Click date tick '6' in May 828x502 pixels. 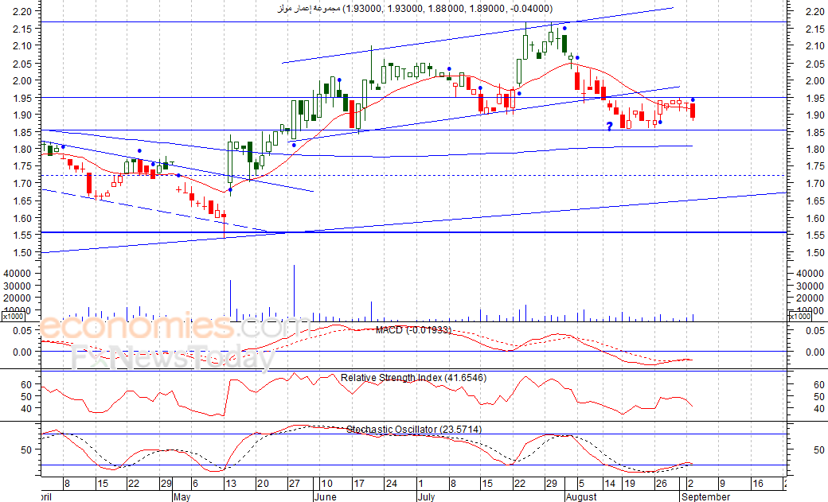[x=195, y=484]
